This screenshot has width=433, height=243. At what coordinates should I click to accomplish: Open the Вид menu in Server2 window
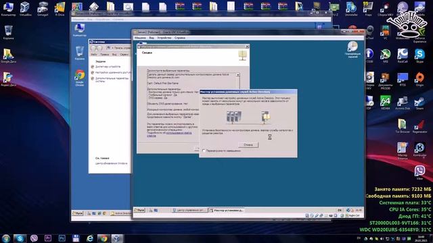point(152,38)
